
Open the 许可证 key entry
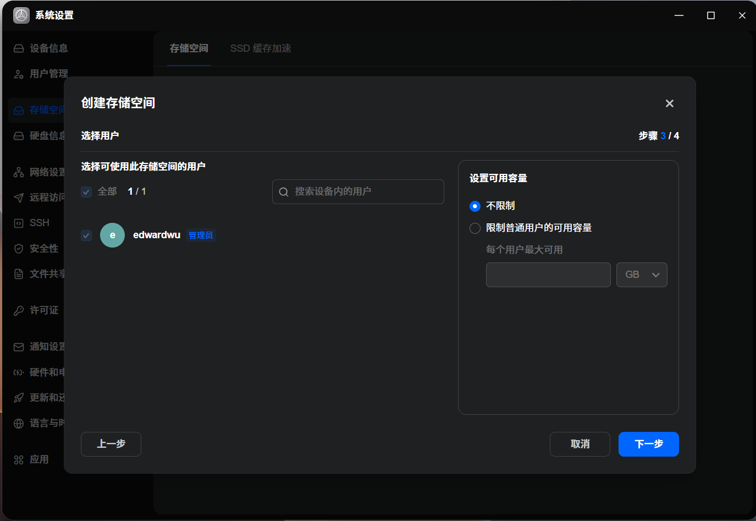click(x=36, y=310)
